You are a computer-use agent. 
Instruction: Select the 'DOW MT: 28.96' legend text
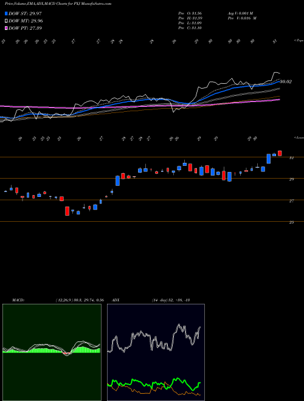pos(26,21)
